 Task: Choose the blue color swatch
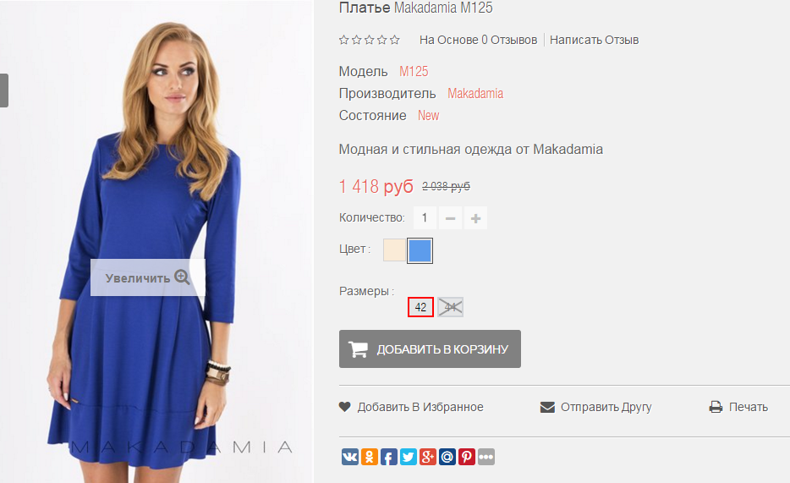coord(420,250)
